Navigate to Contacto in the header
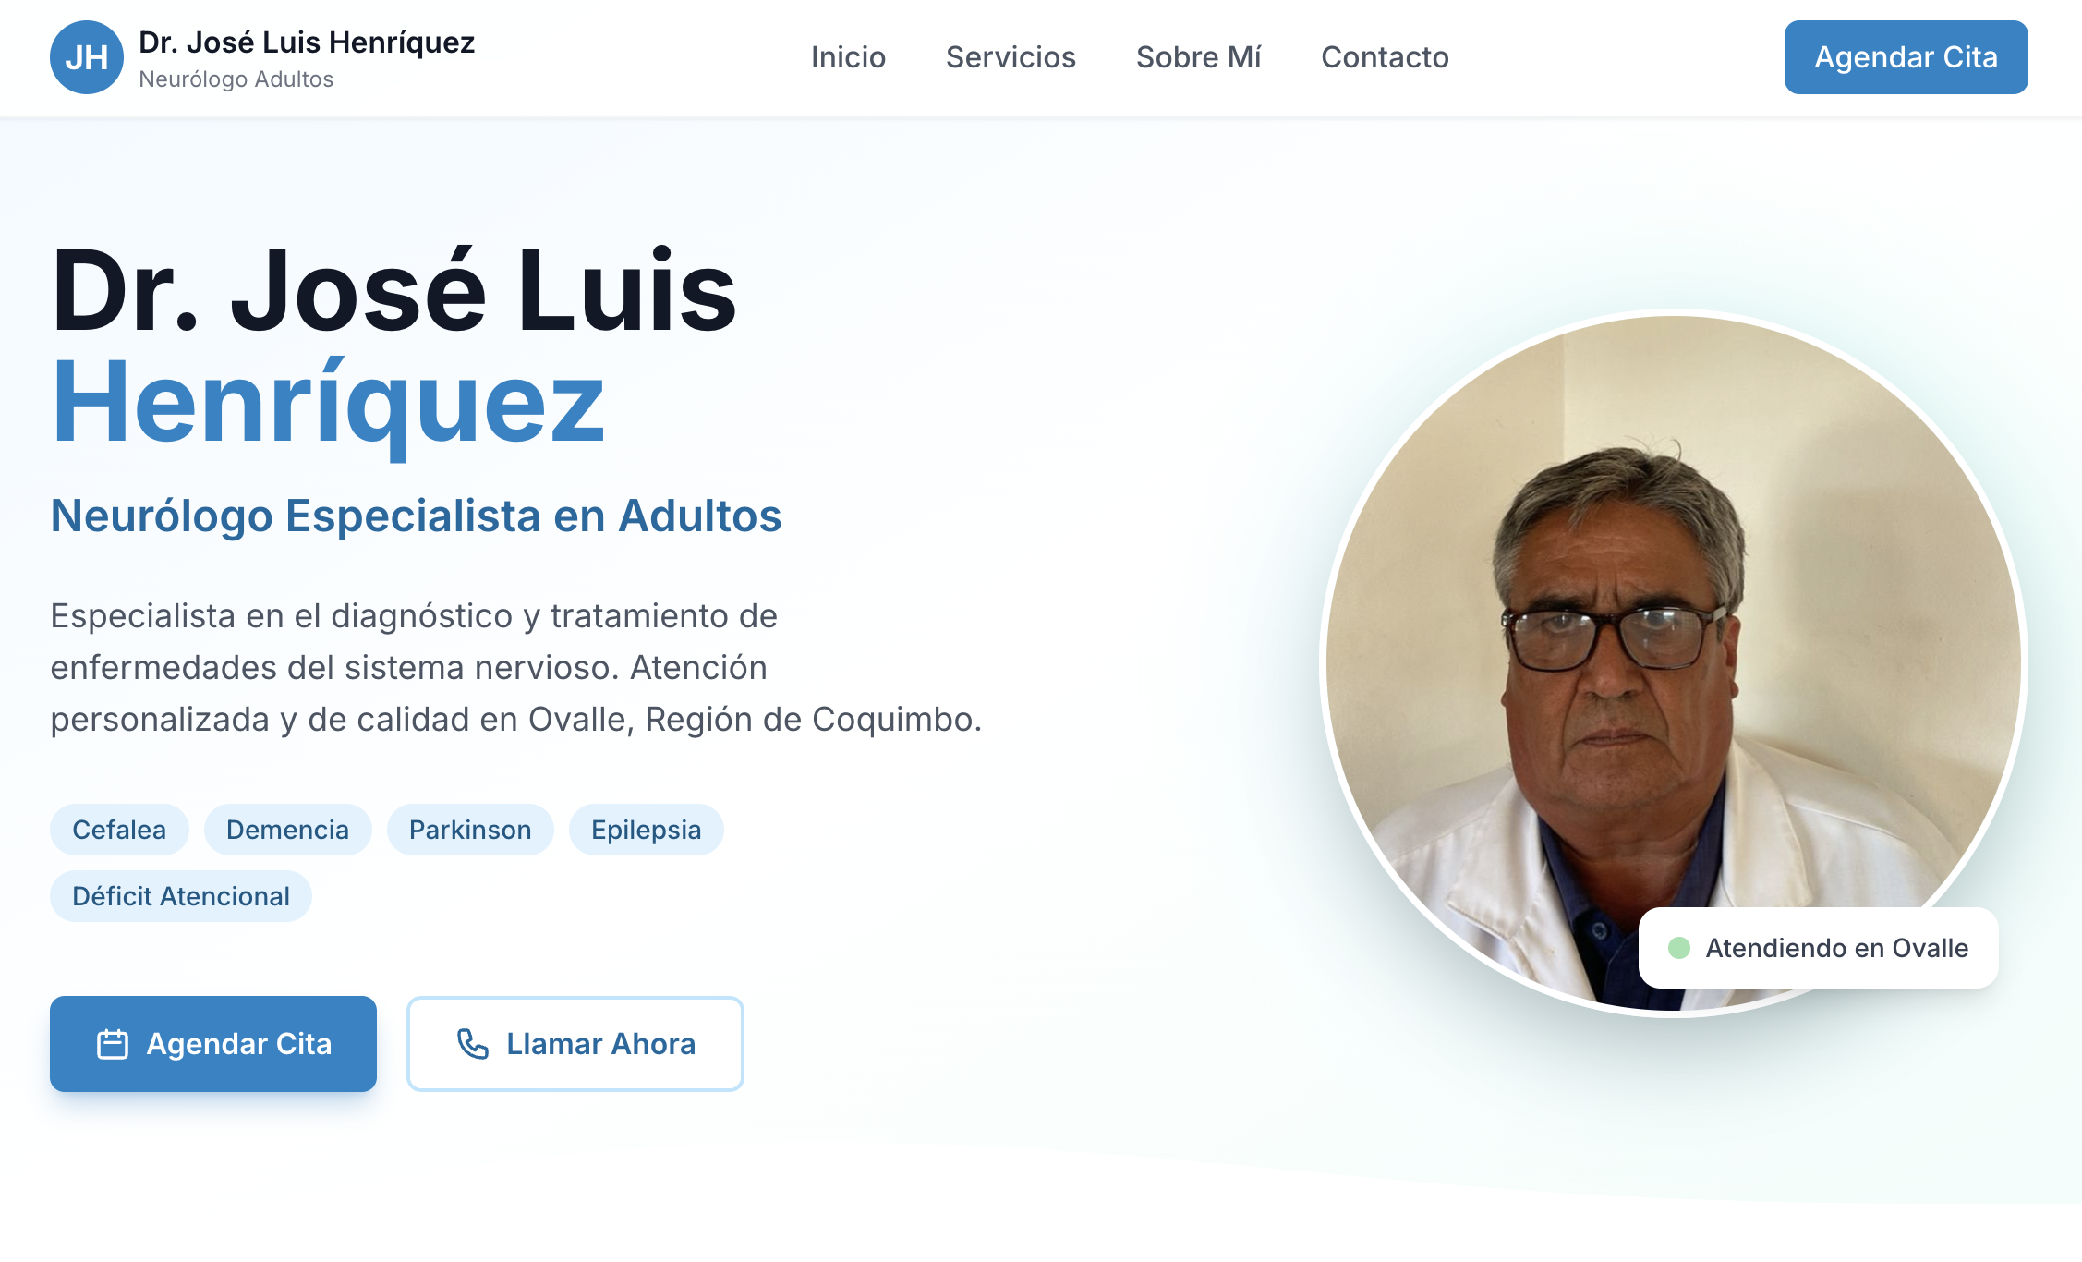The width and height of the screenshot is (2082, 1262). point(1385,57)
